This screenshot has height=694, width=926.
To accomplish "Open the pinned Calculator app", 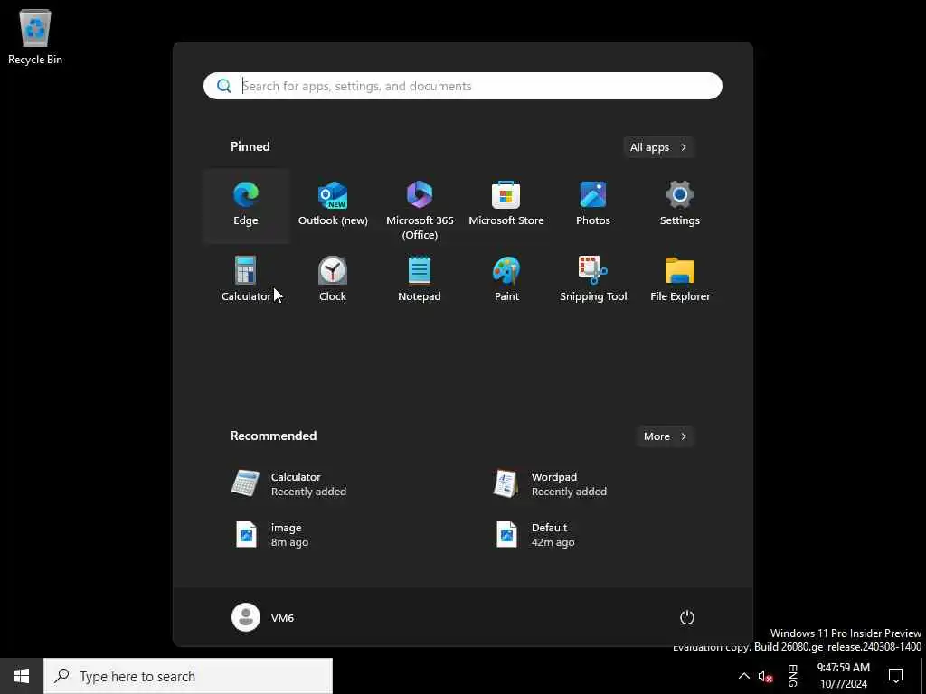I will [246, 280].
